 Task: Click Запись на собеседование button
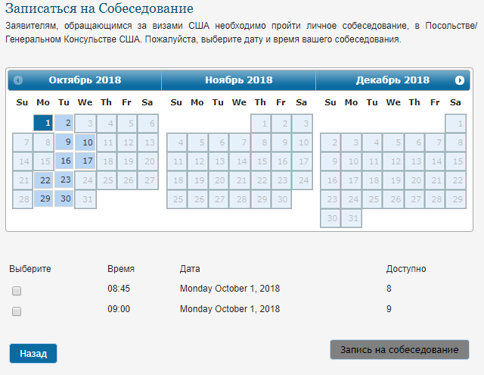tap(399, 349)
